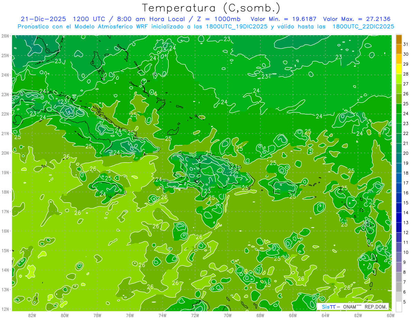Click the 62W longitude axis label
The height and width of the screenshot is (320, 415).
click(358, 315)
